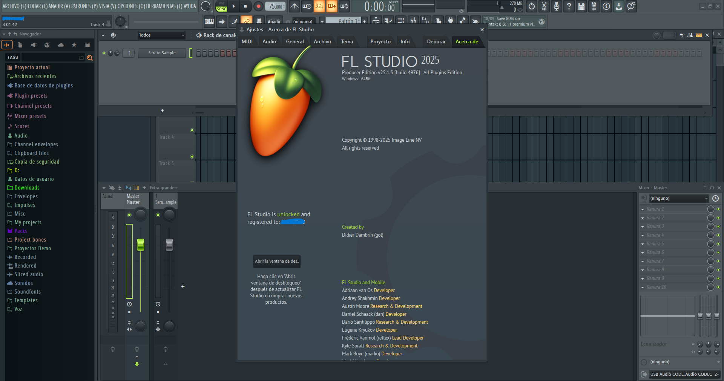Click the browser cloud icon
The width and height of the screenshot is (724, 381).
60,45
